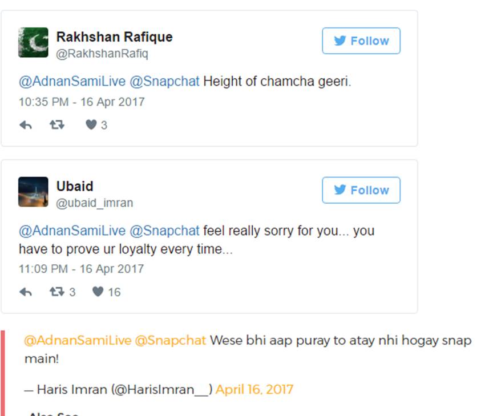Screen dimensions: 485x416
Task: Open @Snapchat mention in Rakhshan's tweet
Action: tap(165, 82)
